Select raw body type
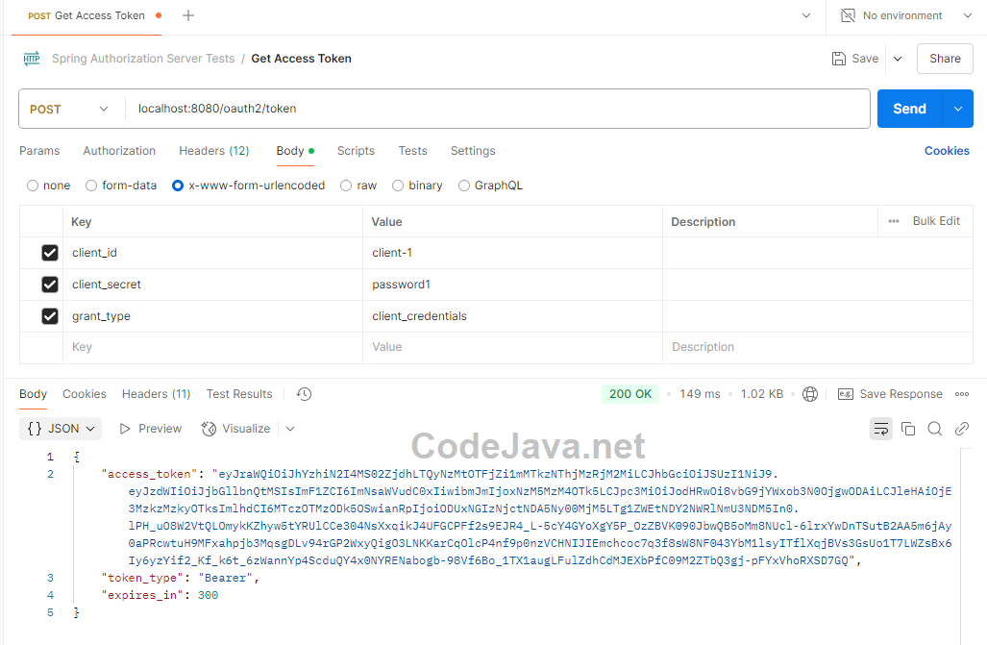This screenshot has width=987, height=645. [346, 186]
